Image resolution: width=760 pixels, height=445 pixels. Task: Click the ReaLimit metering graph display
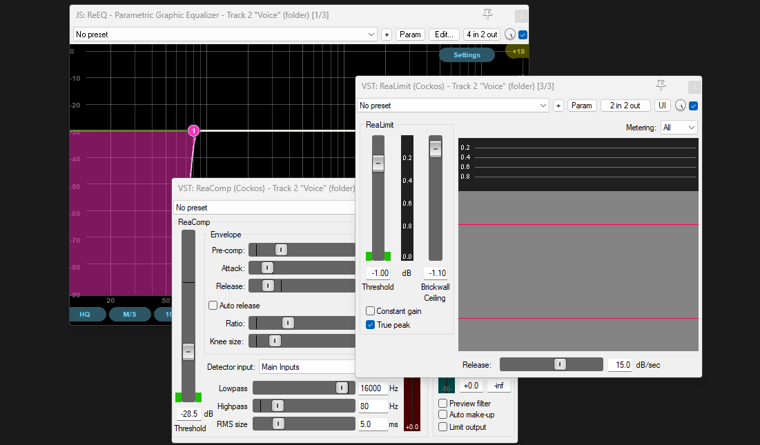tap(578, 244)
